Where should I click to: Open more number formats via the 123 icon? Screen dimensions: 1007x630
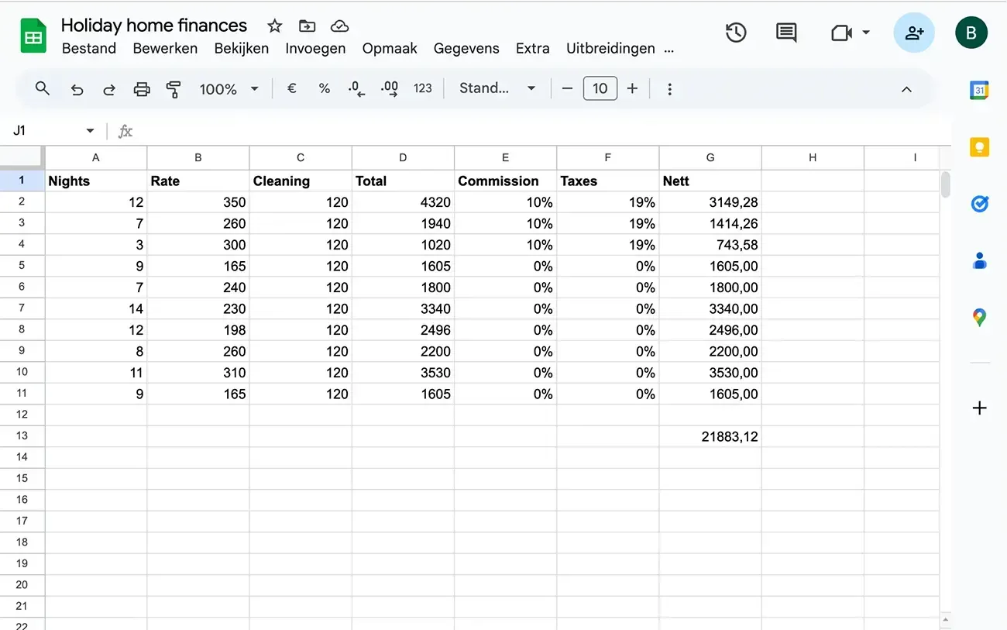tap(423, 88)
